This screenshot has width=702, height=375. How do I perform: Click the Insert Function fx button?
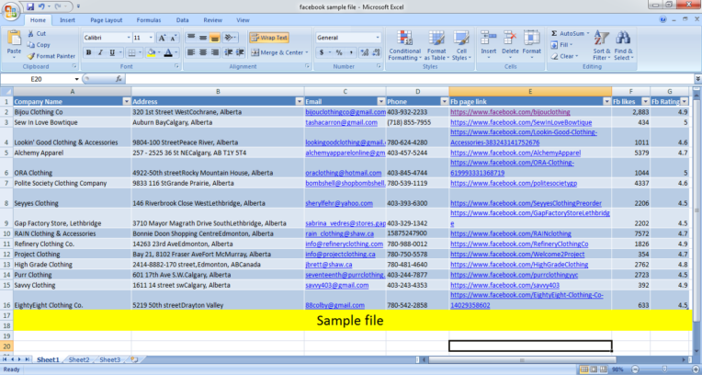pyautogui.click(x=119, y=79)
